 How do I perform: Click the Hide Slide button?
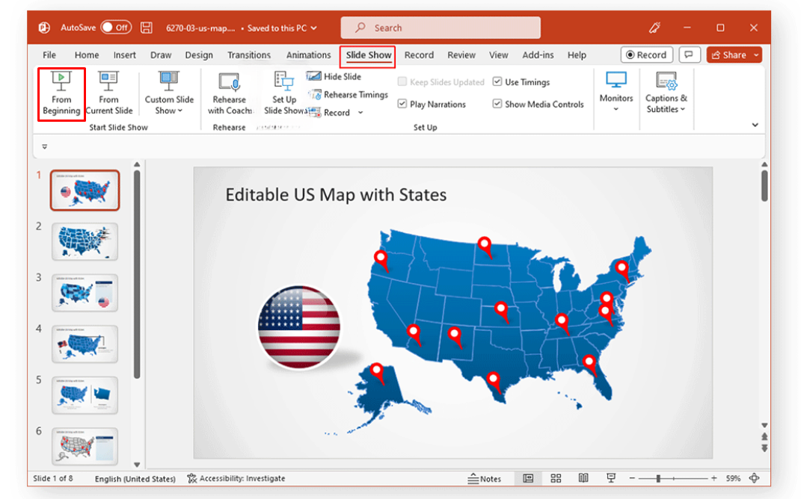[x=334, y=76]
